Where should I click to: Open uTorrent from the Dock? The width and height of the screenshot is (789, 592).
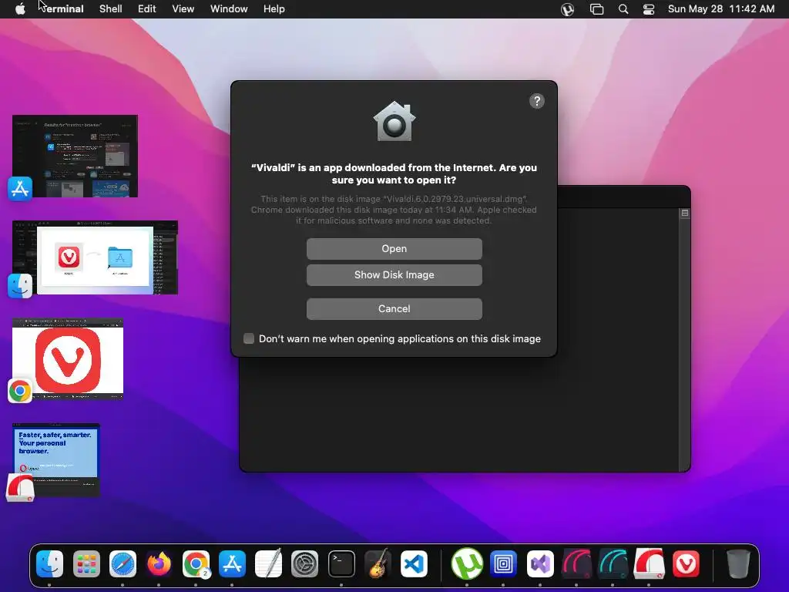(467, 563)
